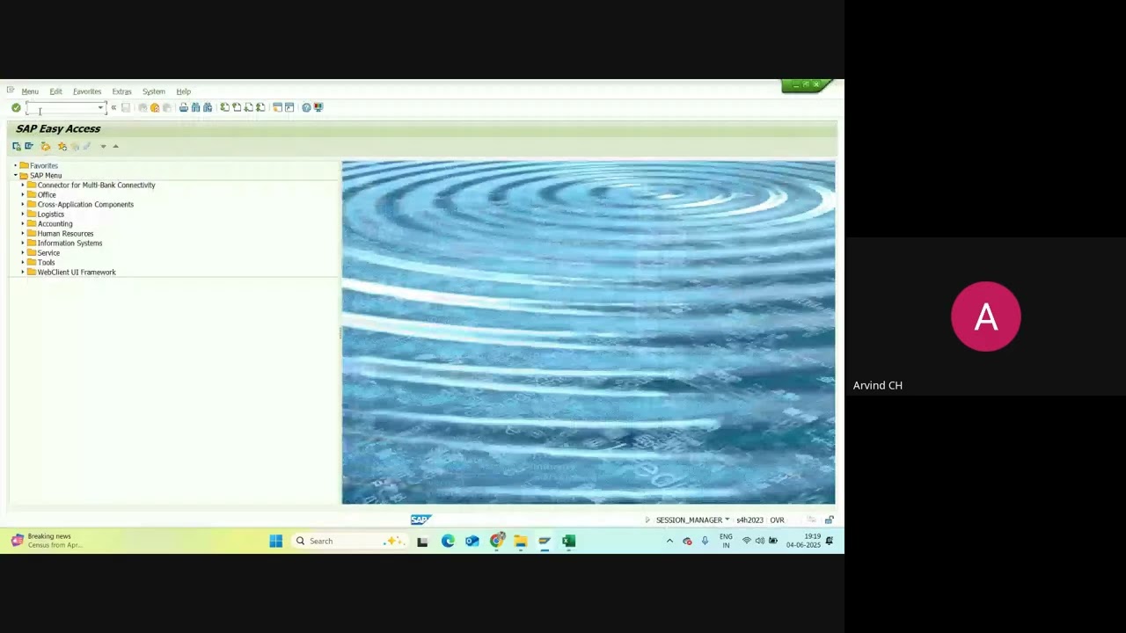Click the Next Page icon
The image size is (1126, 633).
point(248,107)
